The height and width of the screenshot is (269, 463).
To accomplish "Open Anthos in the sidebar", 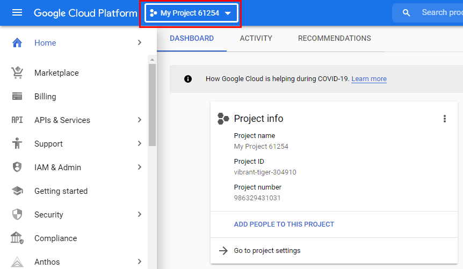I will point(47,262).
